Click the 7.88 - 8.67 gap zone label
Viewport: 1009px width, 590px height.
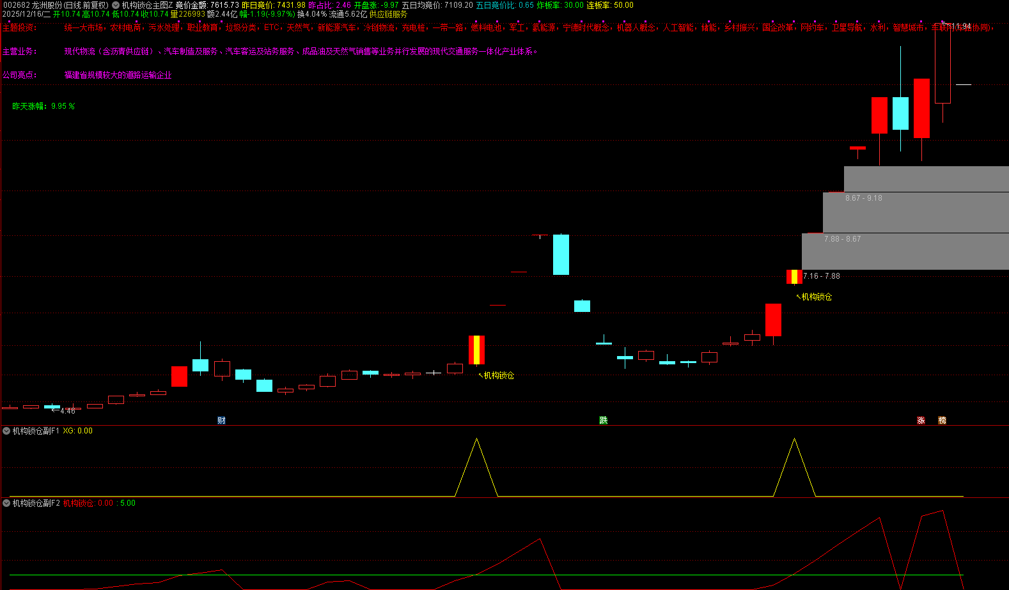coord(842,239)
